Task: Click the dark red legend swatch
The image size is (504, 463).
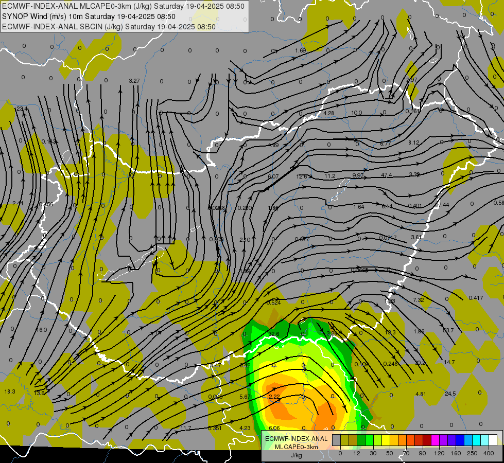Action: (x=427, y=440)
